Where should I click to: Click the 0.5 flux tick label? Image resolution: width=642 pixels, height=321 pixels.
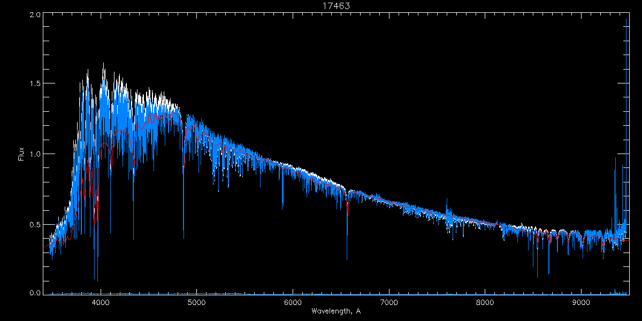click(35, 224)
